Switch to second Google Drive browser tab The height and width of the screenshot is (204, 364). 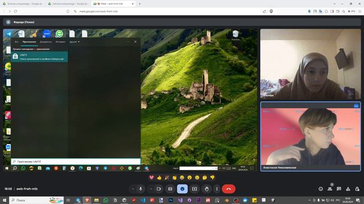click(x=68, y=4)
